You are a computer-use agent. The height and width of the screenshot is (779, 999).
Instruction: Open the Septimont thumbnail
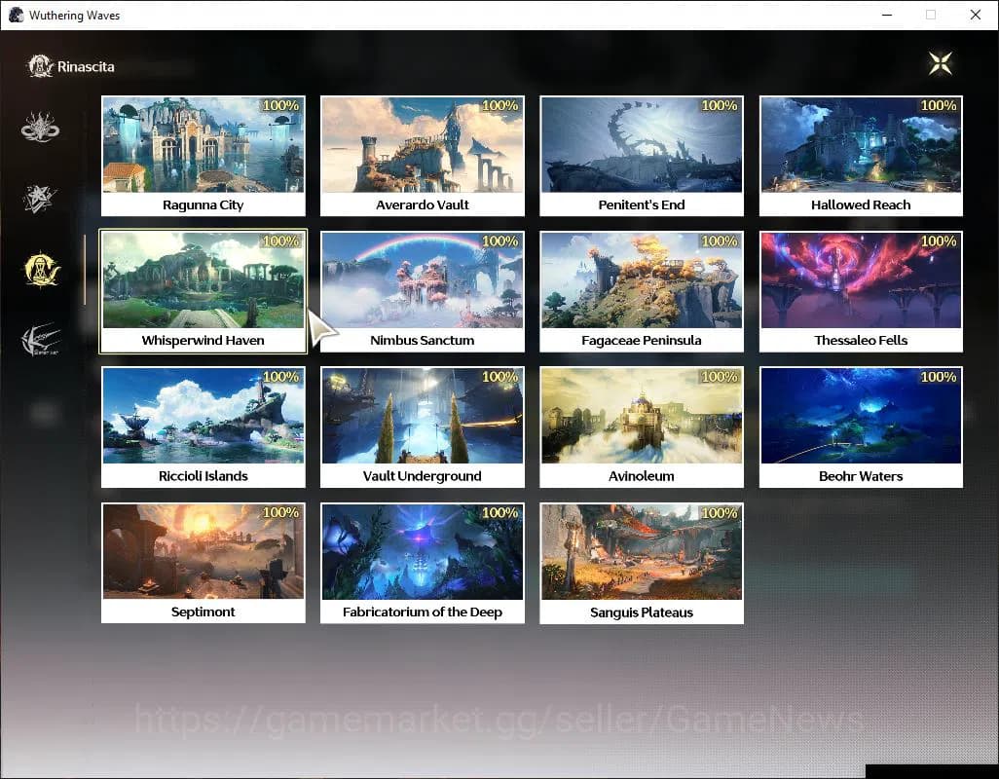coord(203,551)
